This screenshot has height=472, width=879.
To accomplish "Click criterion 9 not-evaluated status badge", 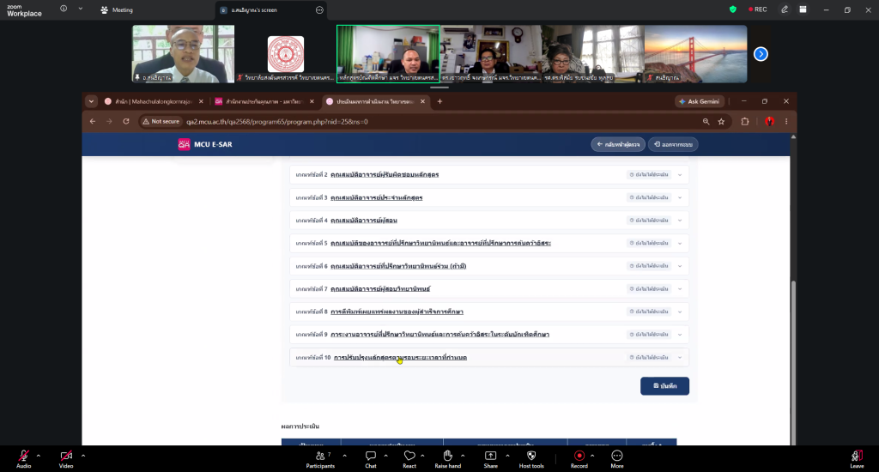I will tap(649, 335).
